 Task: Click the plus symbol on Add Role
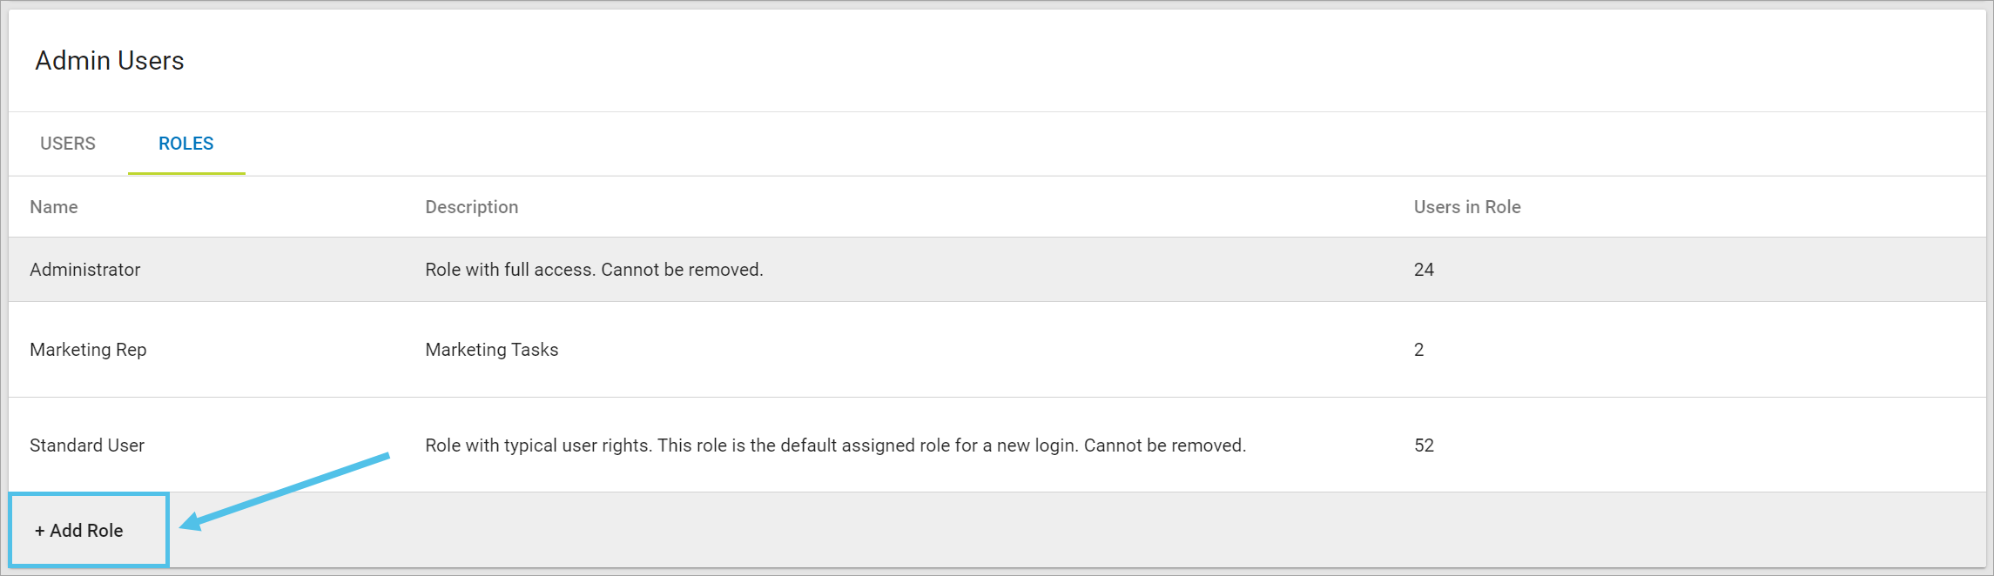pos(40,529)
